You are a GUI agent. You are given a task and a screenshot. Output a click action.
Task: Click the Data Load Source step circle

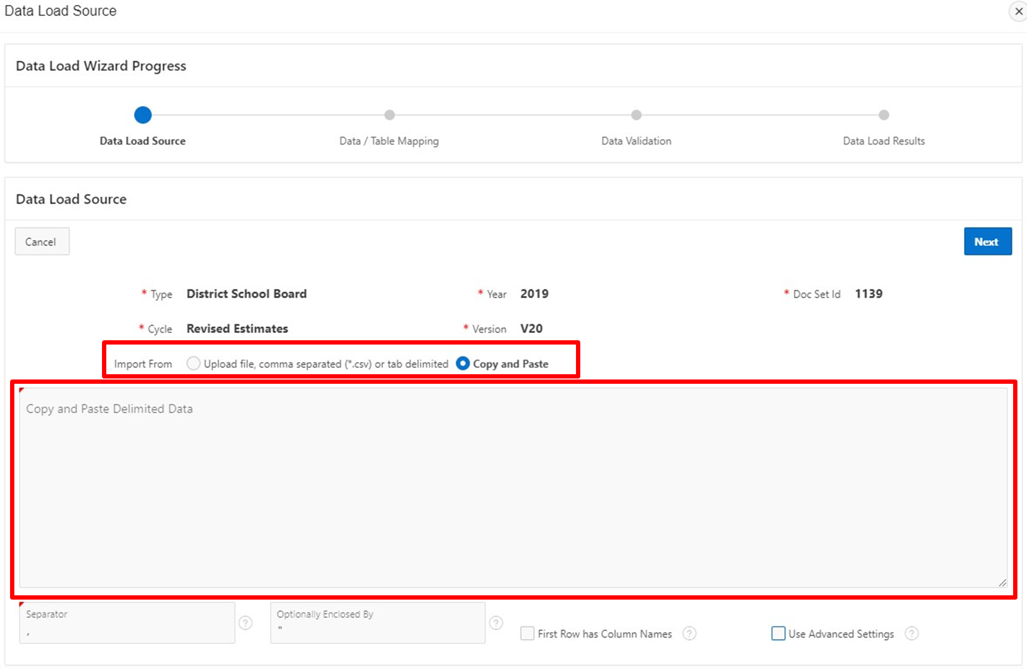(143, 115)
